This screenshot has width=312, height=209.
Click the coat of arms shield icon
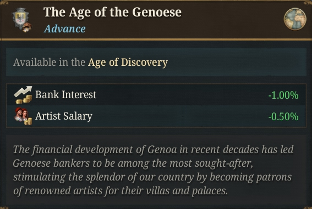[20, 18]
